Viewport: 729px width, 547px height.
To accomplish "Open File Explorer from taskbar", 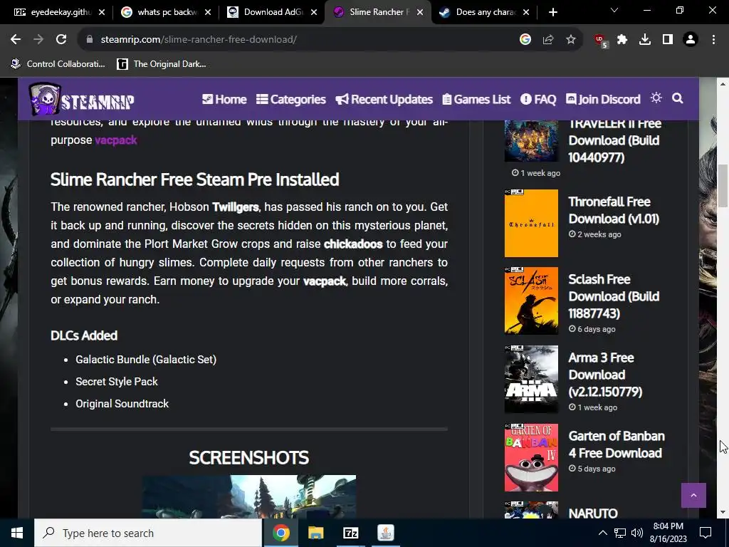I will click(315, 533).
